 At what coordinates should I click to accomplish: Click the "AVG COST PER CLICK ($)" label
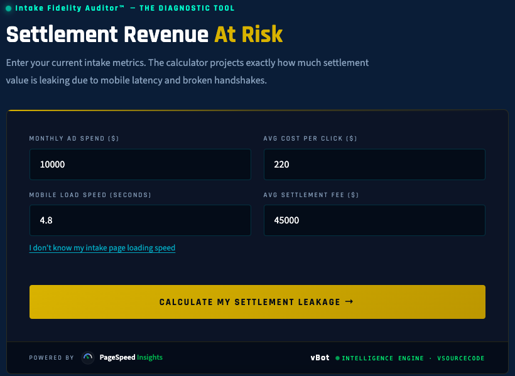point(310,139)
